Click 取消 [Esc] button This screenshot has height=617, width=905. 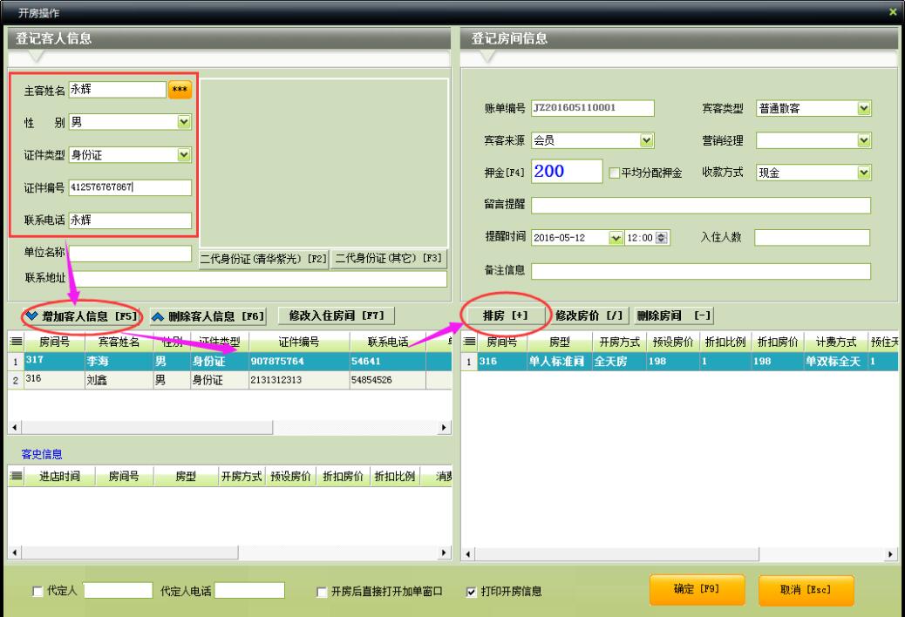(806, 590)
